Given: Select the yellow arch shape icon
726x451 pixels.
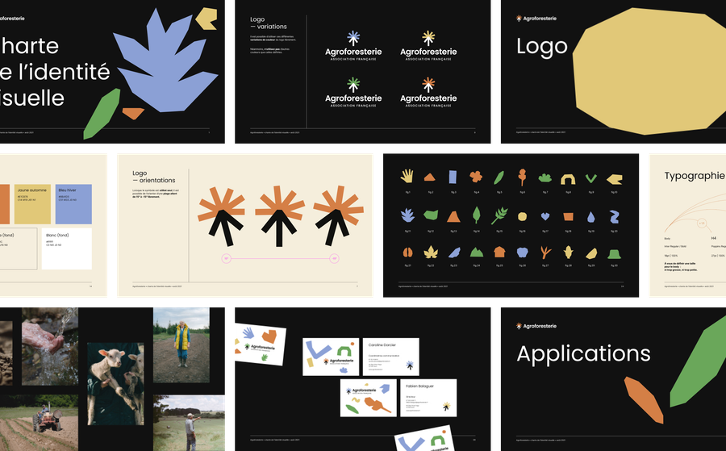Looking at the screenshot, I should [x=568, y=178].
